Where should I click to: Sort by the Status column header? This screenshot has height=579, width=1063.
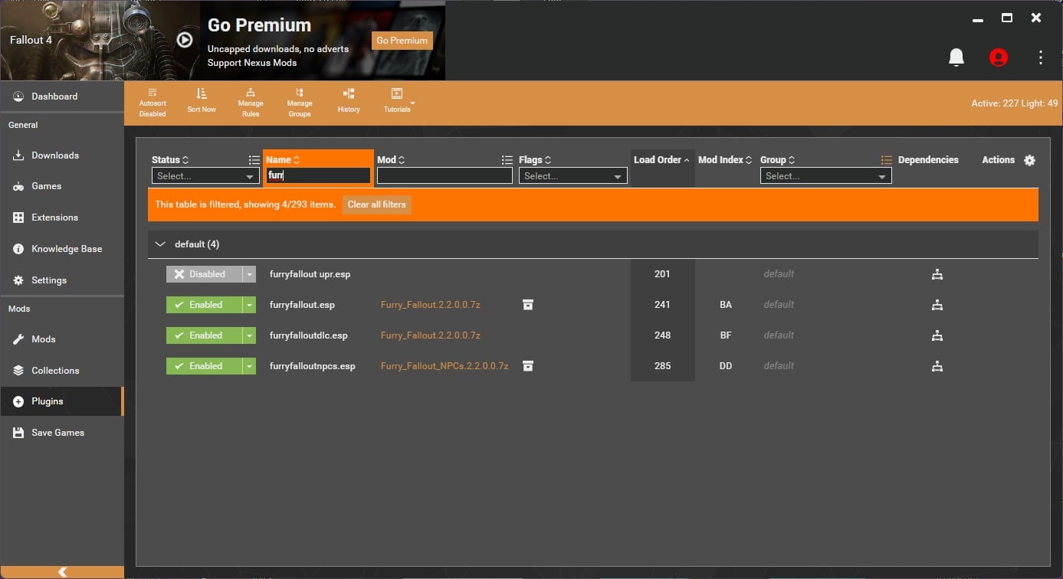click(x=170, y=160)
